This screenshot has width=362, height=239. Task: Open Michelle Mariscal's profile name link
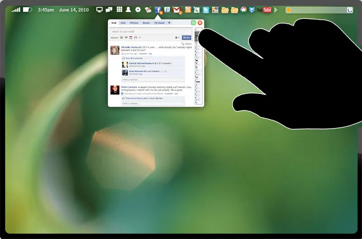pyautogui.click(x=131, y=47)
